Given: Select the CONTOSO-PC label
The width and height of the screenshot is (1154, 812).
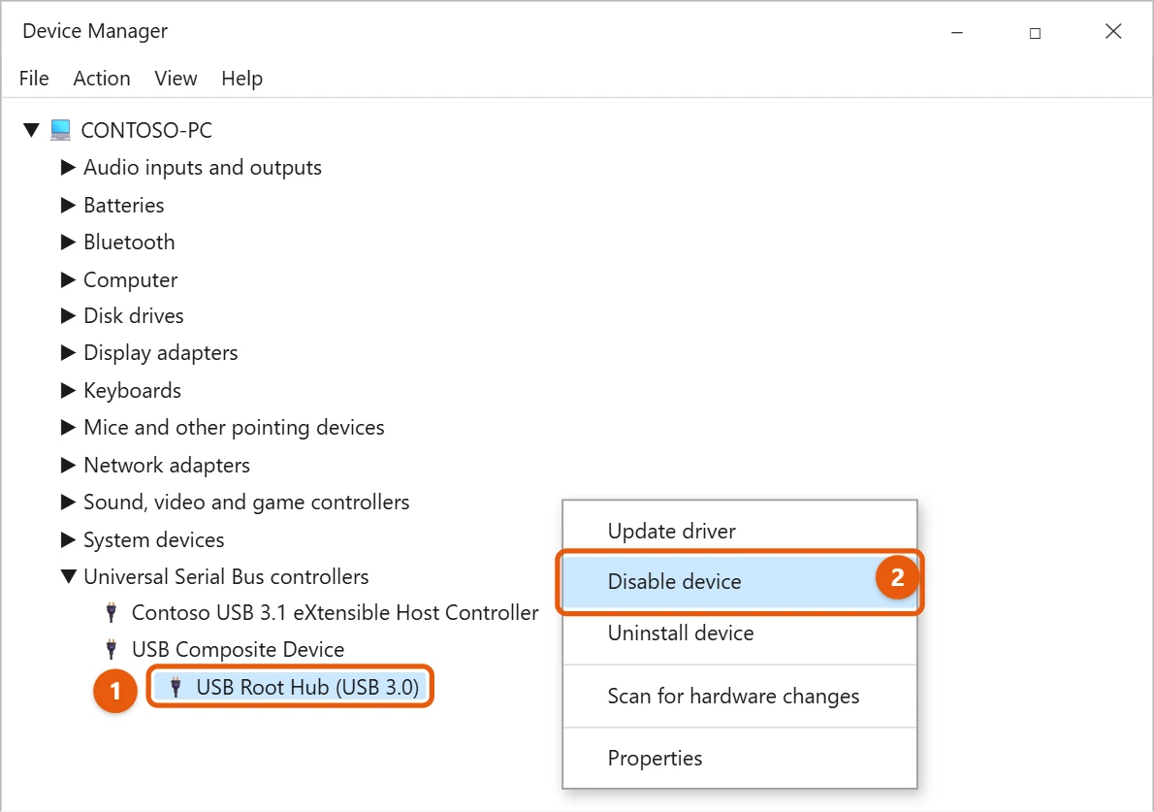Looking at the screenshot, I should [x=146, y=130].
